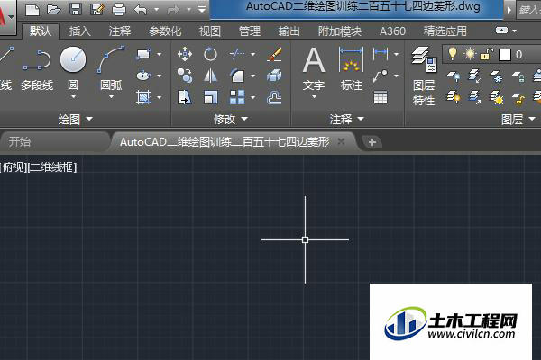Expand the Quick Access Toolbar customize menu
The image size is (541, 360).
tap(202, 9)
